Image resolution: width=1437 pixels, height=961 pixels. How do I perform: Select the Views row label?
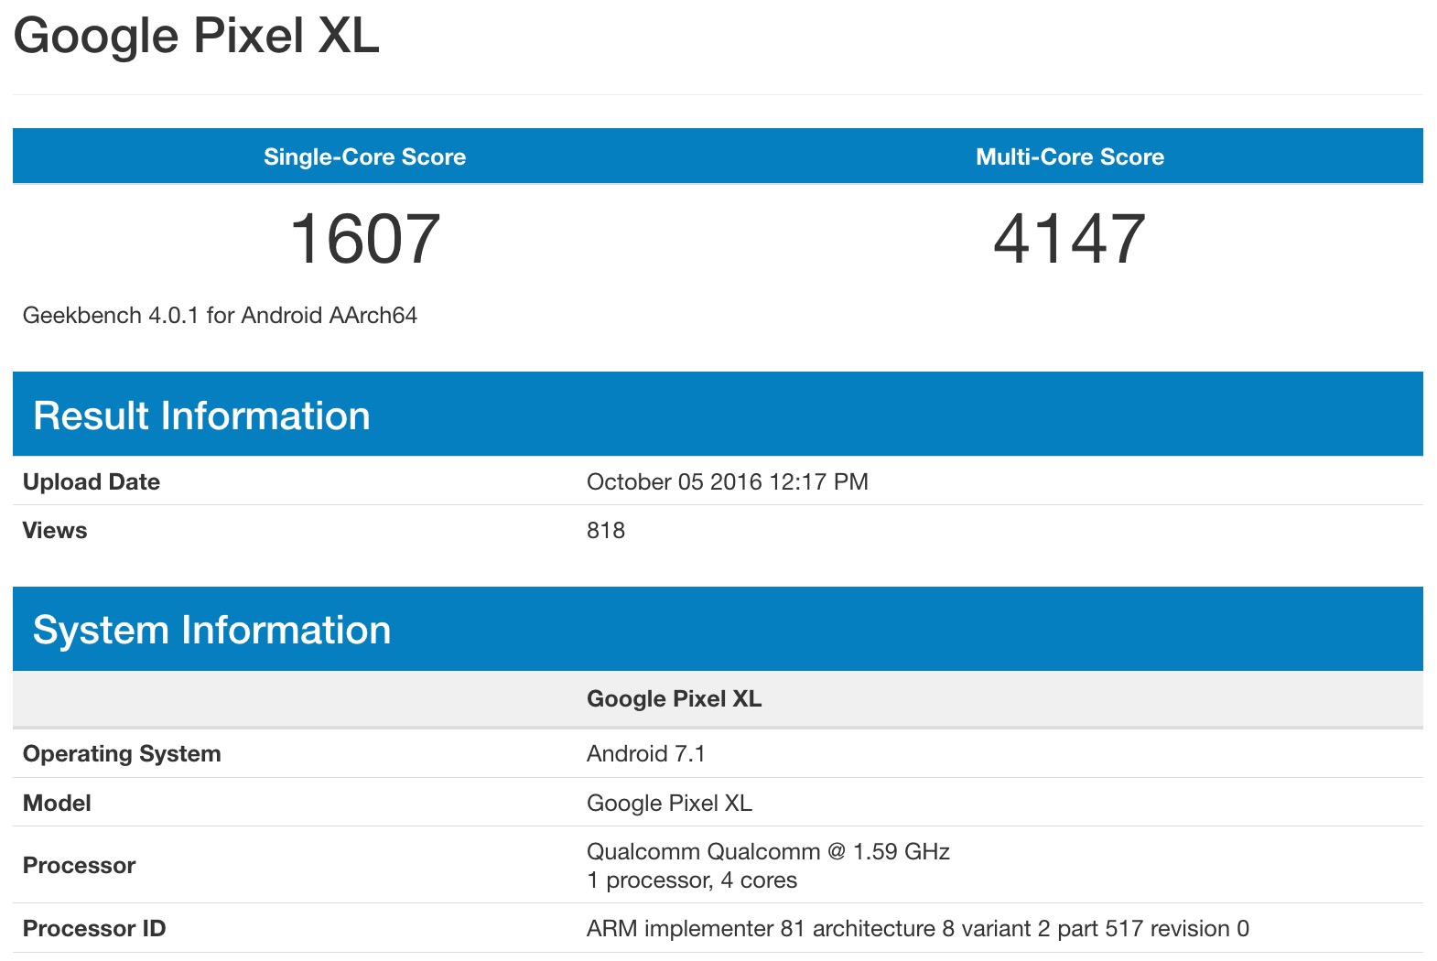[55, 531]
